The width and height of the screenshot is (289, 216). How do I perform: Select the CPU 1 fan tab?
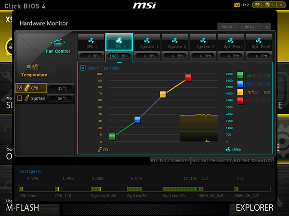point(91,42)
